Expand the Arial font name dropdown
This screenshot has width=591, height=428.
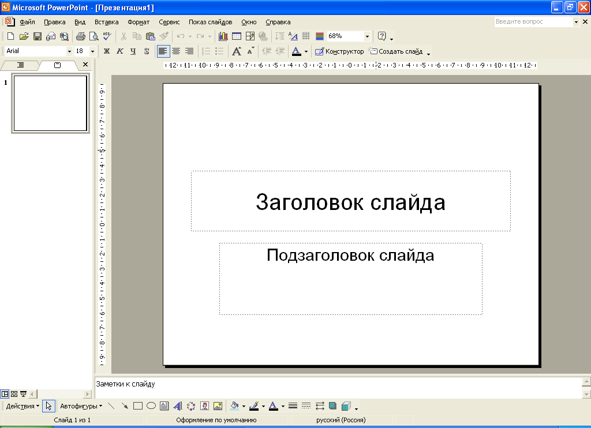[70, 51]
